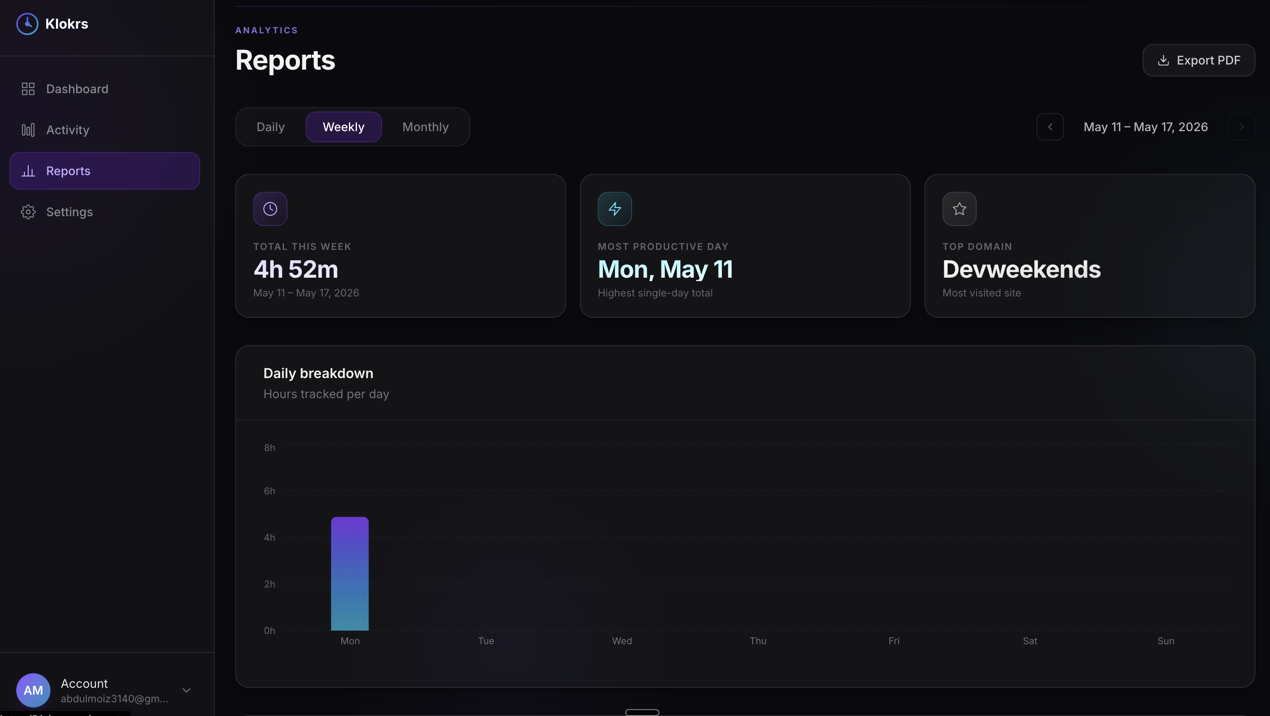Click the Account label at sidebar bottom

click(x=84, y=684)
